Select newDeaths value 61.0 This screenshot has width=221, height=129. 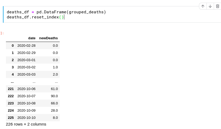pos(54,89)
